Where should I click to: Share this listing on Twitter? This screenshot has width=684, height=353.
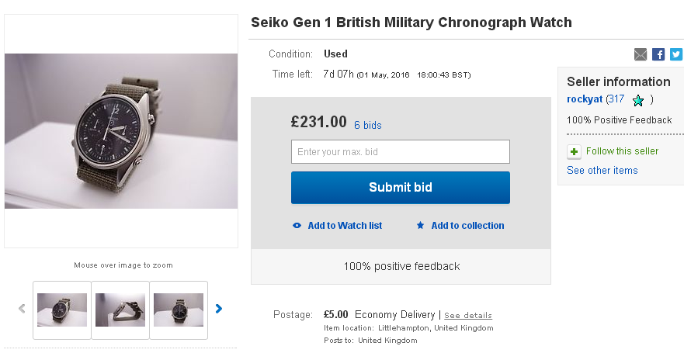coord(676,54)
